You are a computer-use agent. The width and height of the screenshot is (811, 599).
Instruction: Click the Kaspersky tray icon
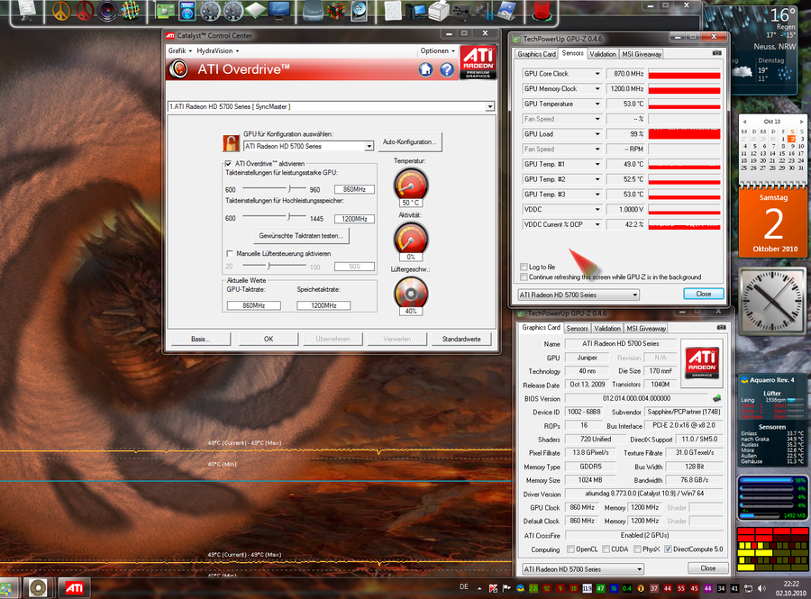[493, 588]
